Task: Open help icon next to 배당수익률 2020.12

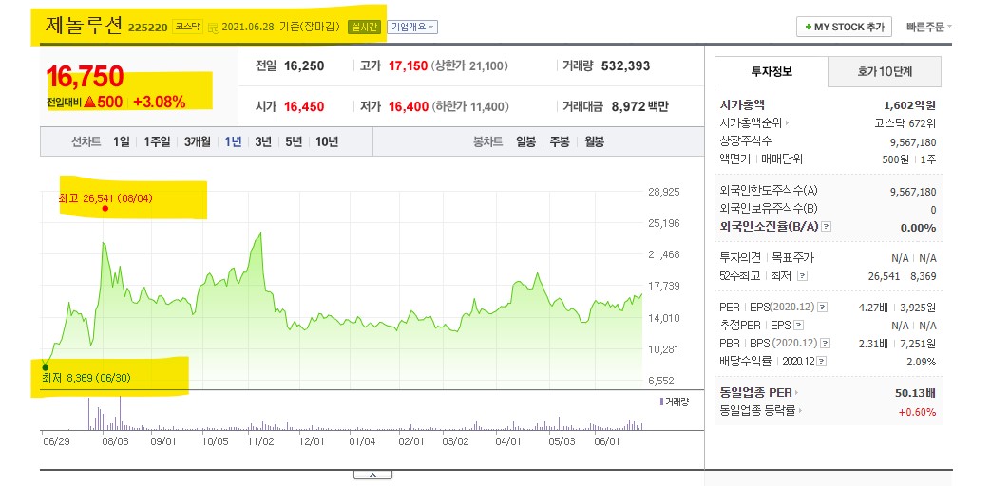Action: click(x=822, y=362)
